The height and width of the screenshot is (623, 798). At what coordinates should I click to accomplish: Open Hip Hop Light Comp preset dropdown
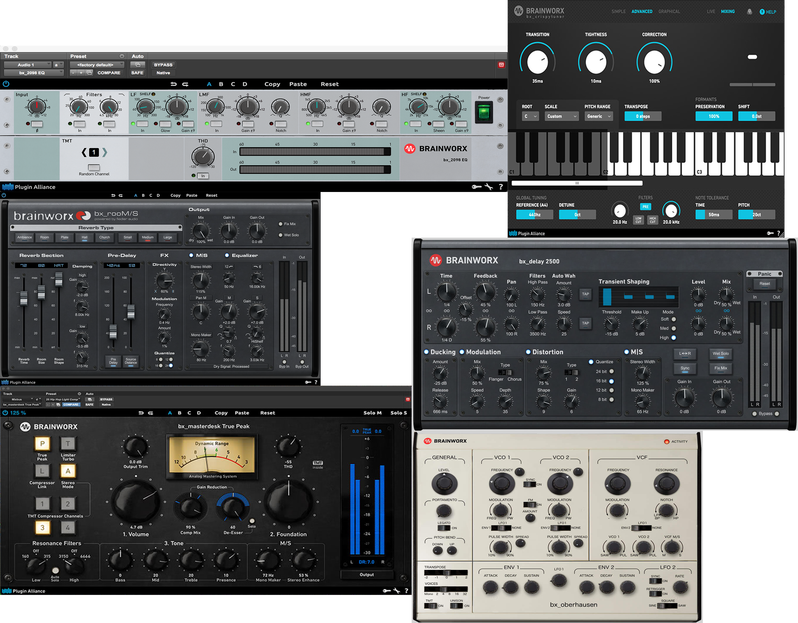point(63,399)
